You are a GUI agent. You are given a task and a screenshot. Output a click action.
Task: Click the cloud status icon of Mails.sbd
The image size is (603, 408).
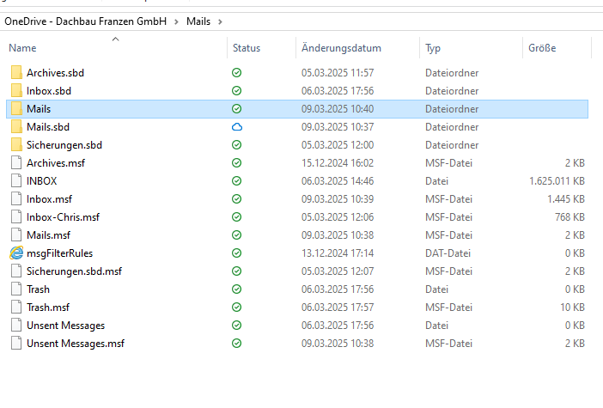pyautogui.click(x=236, y=127)
